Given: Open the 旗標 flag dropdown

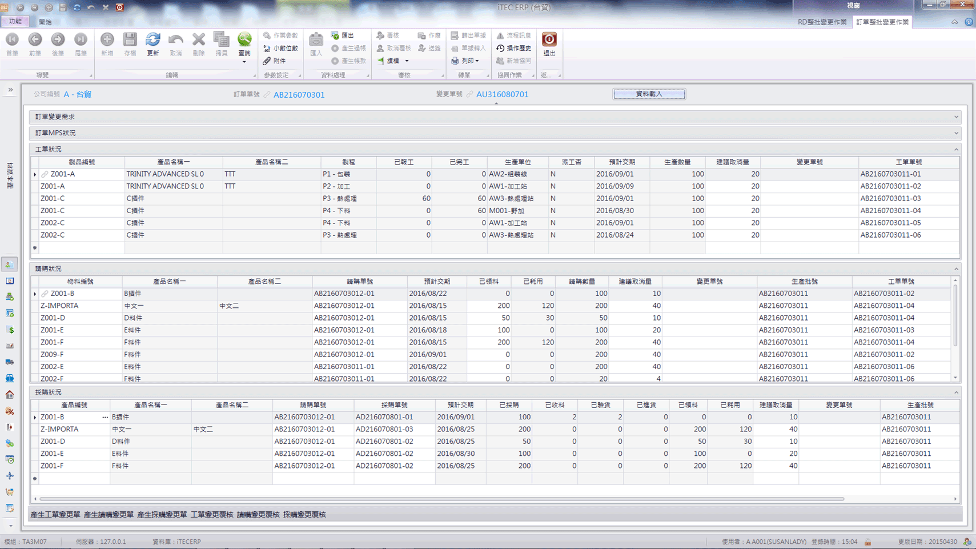Looking at the screenshot, I should click(407, 61).
